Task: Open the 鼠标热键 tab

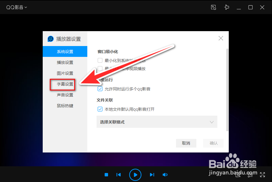Action: [x=65, y=106]
